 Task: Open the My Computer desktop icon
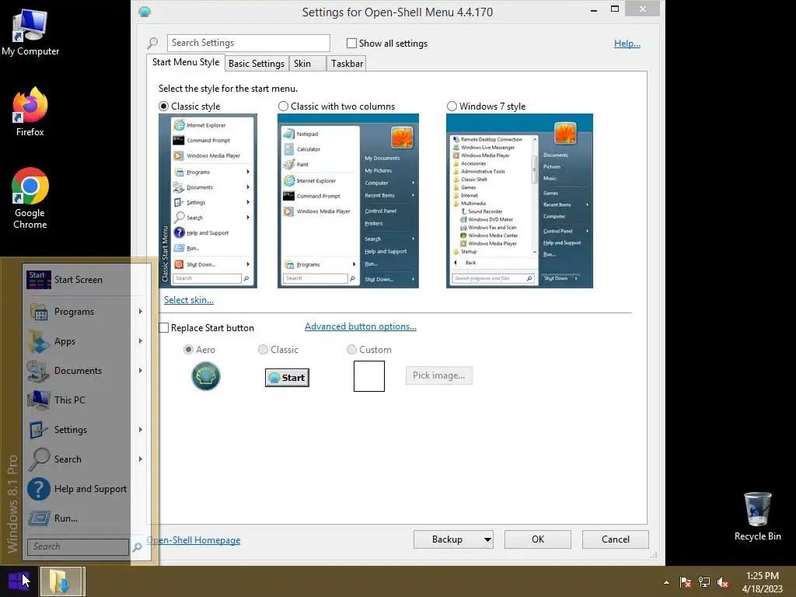(x=30, y=33)
